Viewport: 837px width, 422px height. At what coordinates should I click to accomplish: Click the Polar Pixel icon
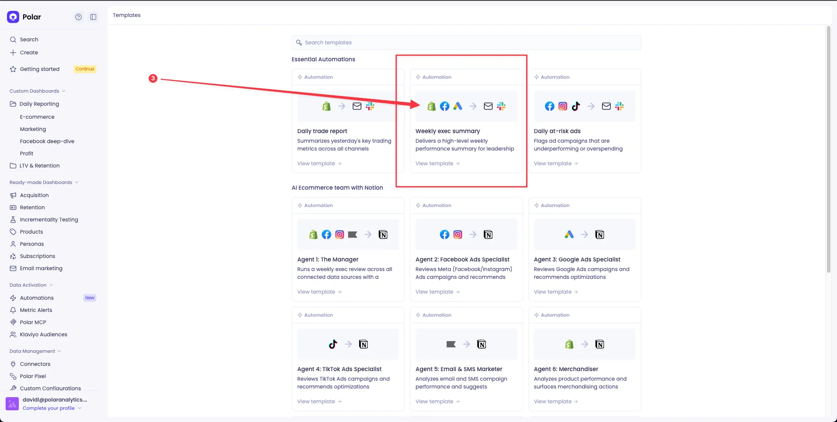click(13, 376)
